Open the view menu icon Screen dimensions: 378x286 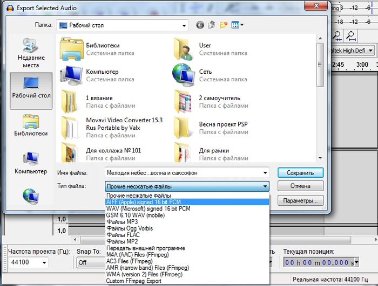(x=238, y=25)
